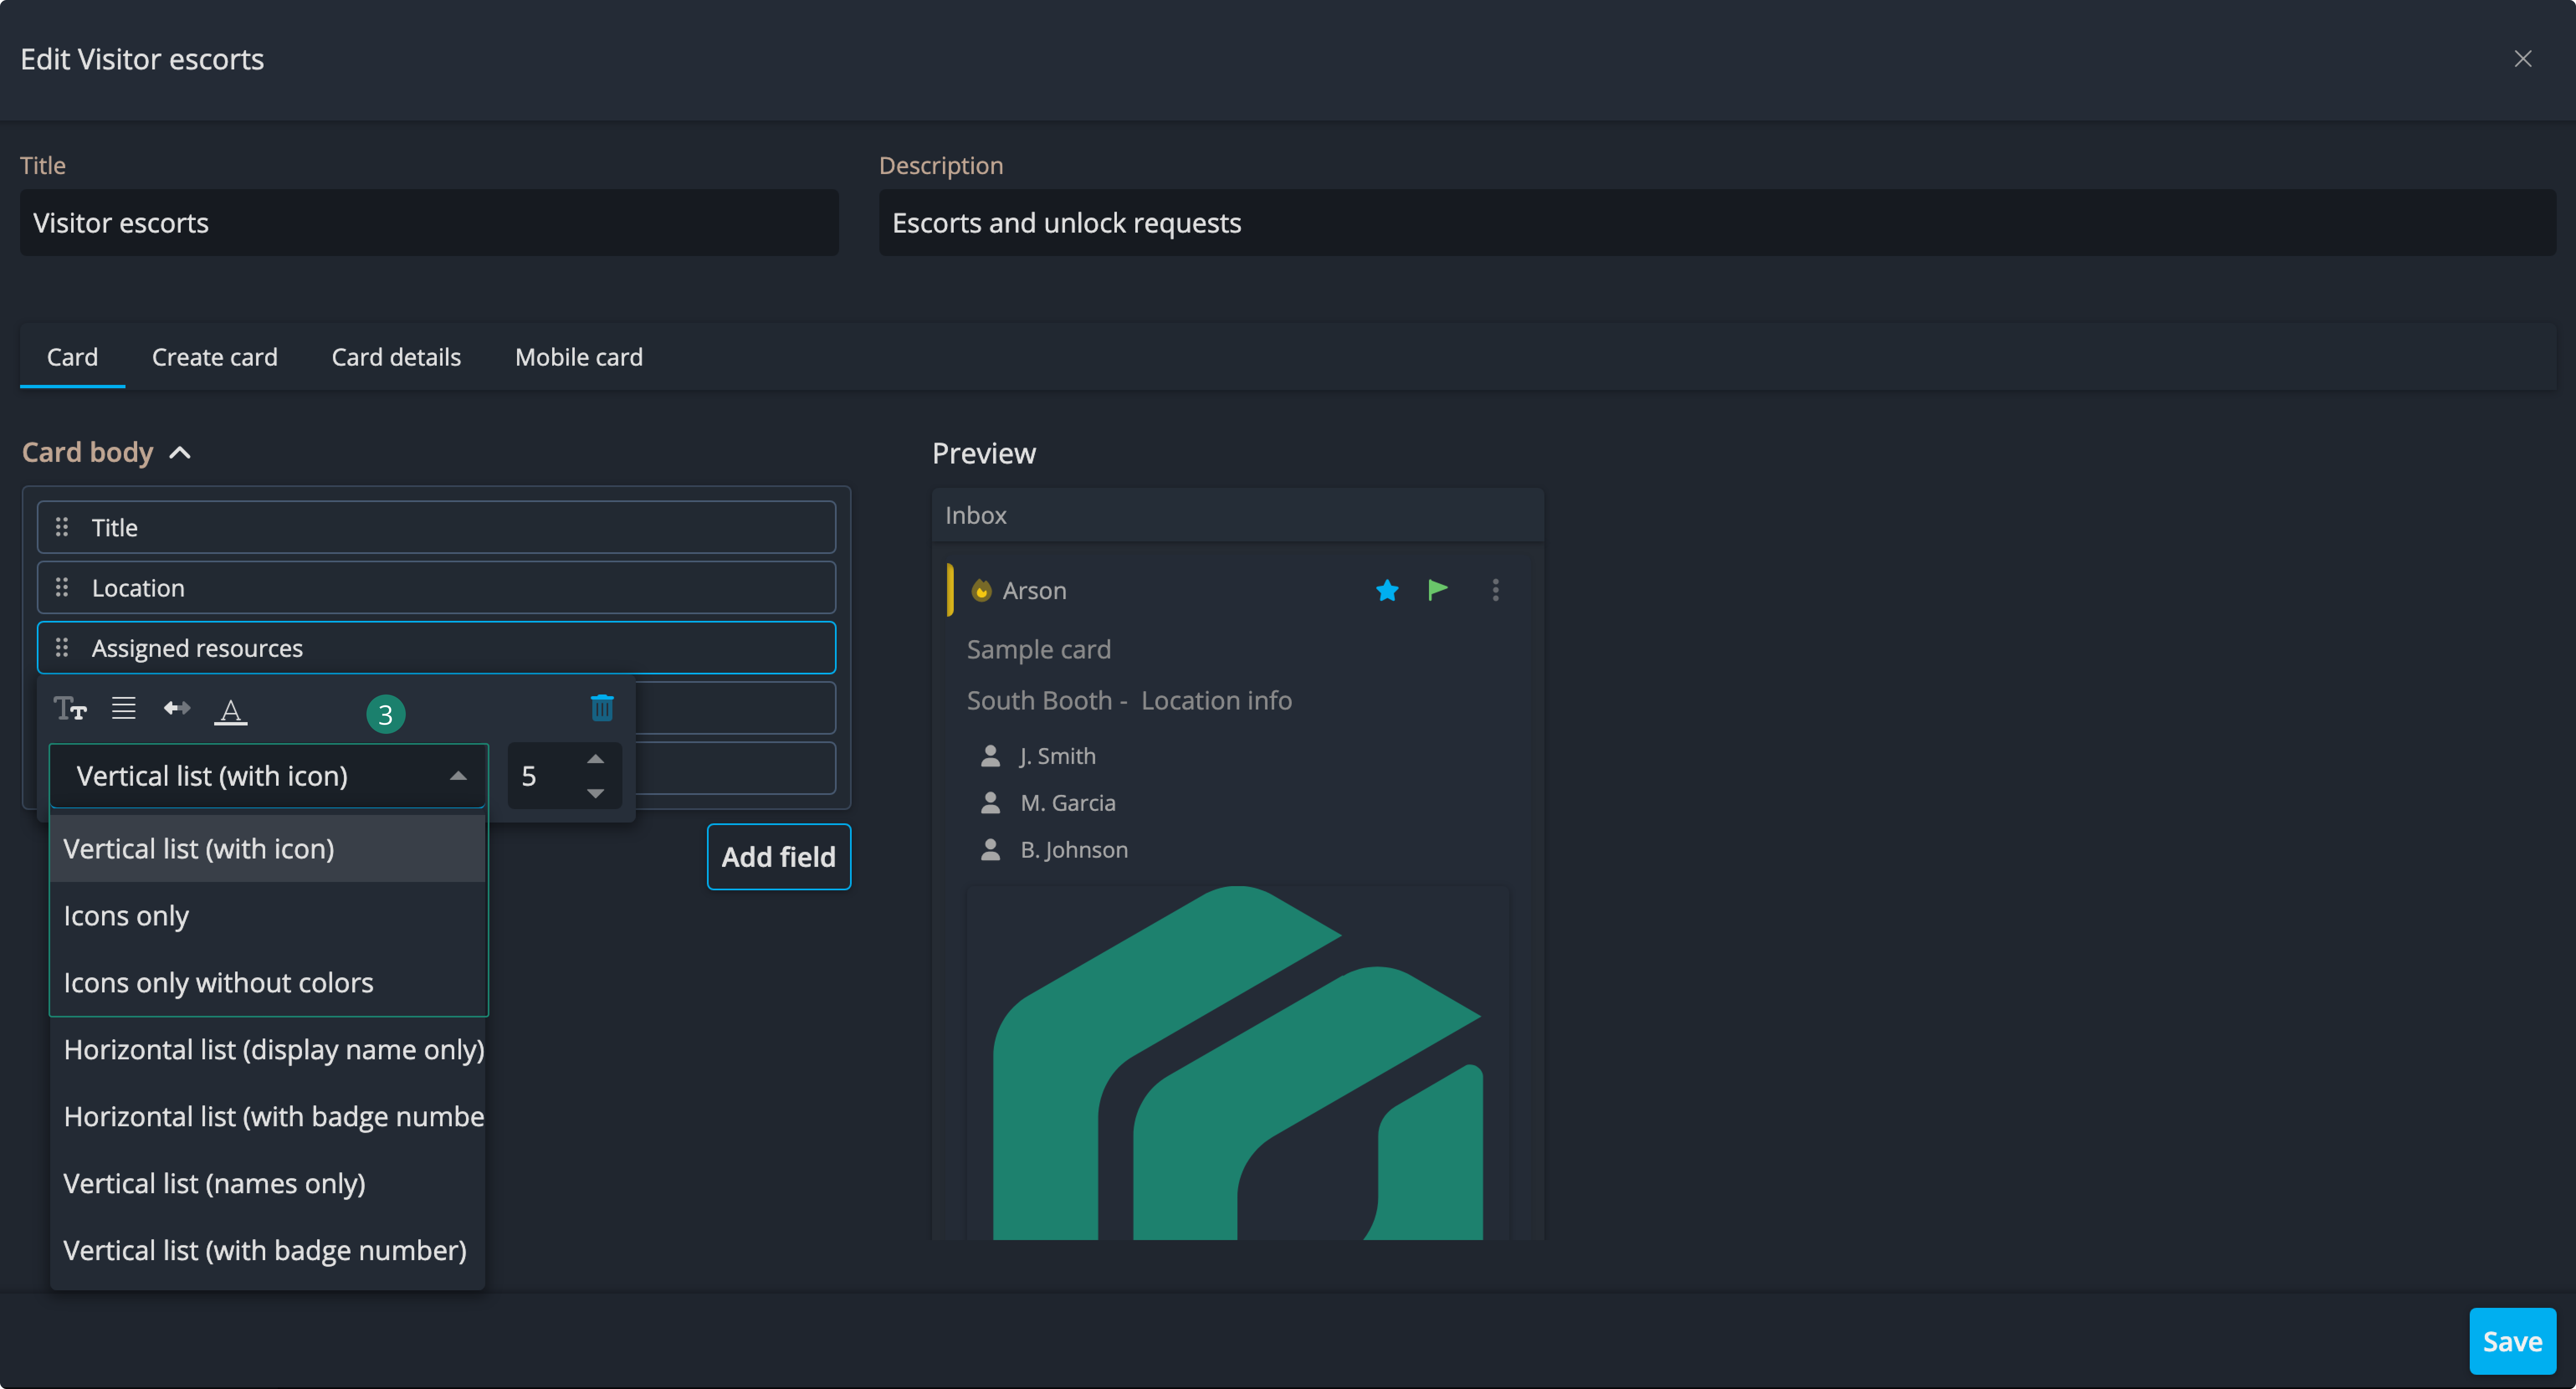The image size is (2576, 1389).
Task: Decrement the max items number stepper
Action: coord(596,793)
